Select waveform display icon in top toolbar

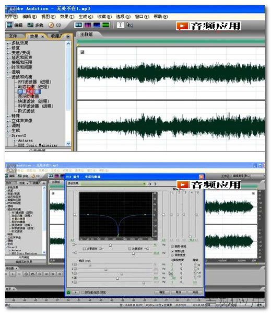point(78,25)
